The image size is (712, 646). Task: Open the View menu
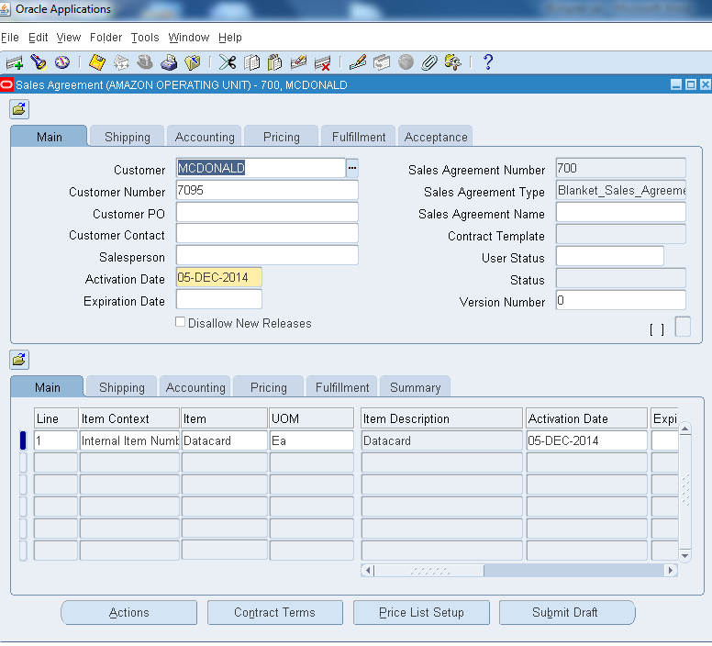(69, 38)
